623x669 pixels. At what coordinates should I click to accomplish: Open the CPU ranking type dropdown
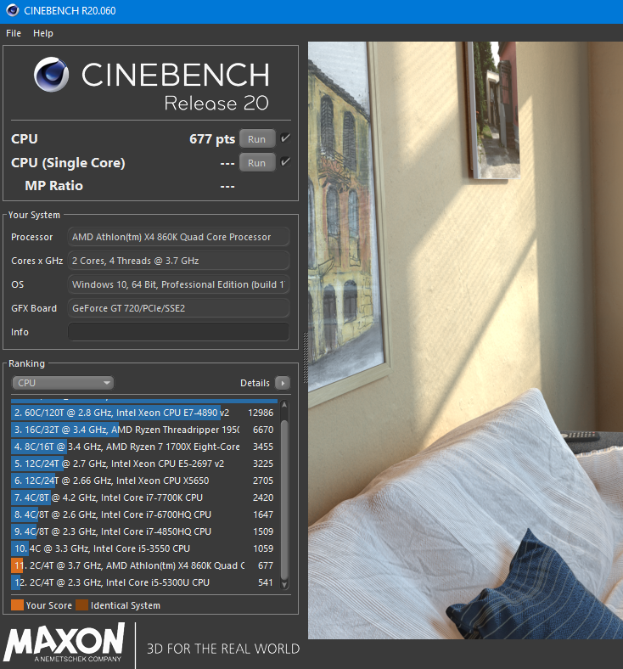pyautogui.click(x=63, y=383)
